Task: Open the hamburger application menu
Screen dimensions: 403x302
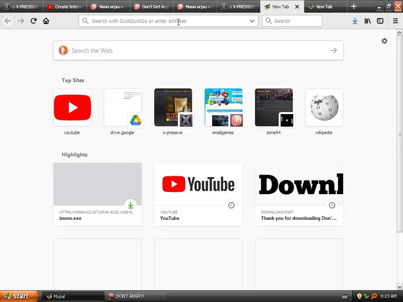Action: 396,21
